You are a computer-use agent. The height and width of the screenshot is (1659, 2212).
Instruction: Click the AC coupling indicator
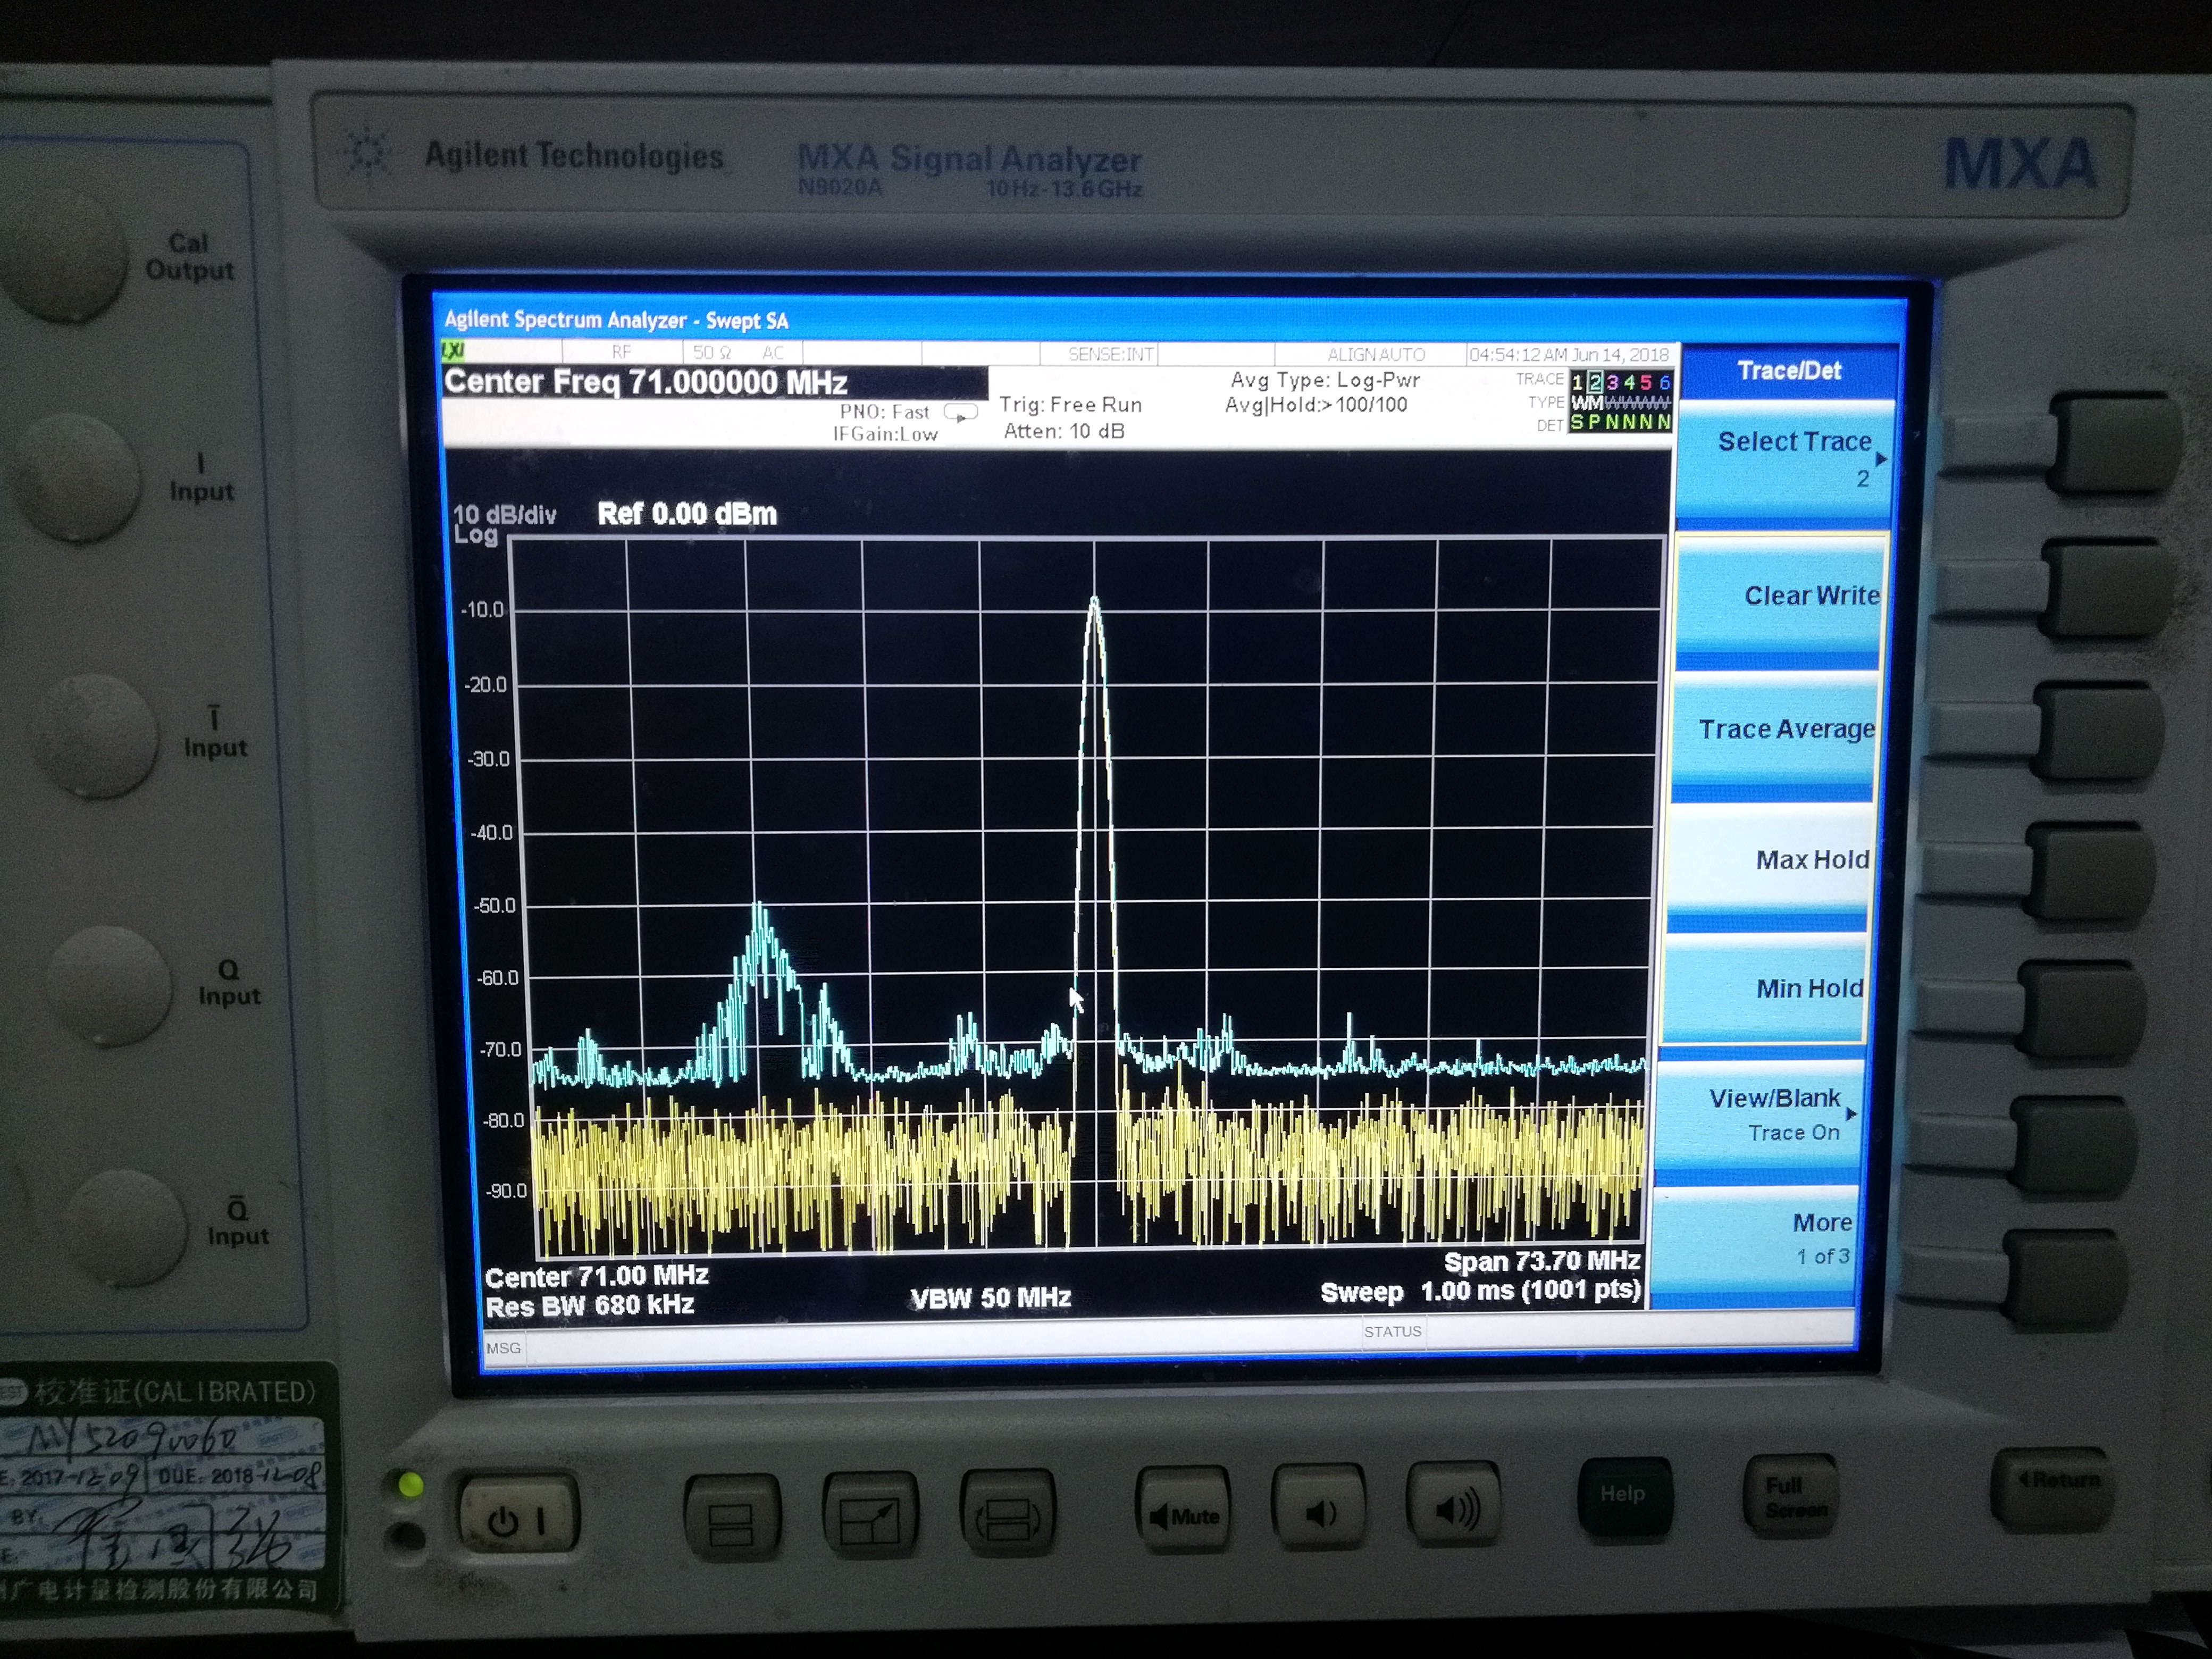point(773,352)
